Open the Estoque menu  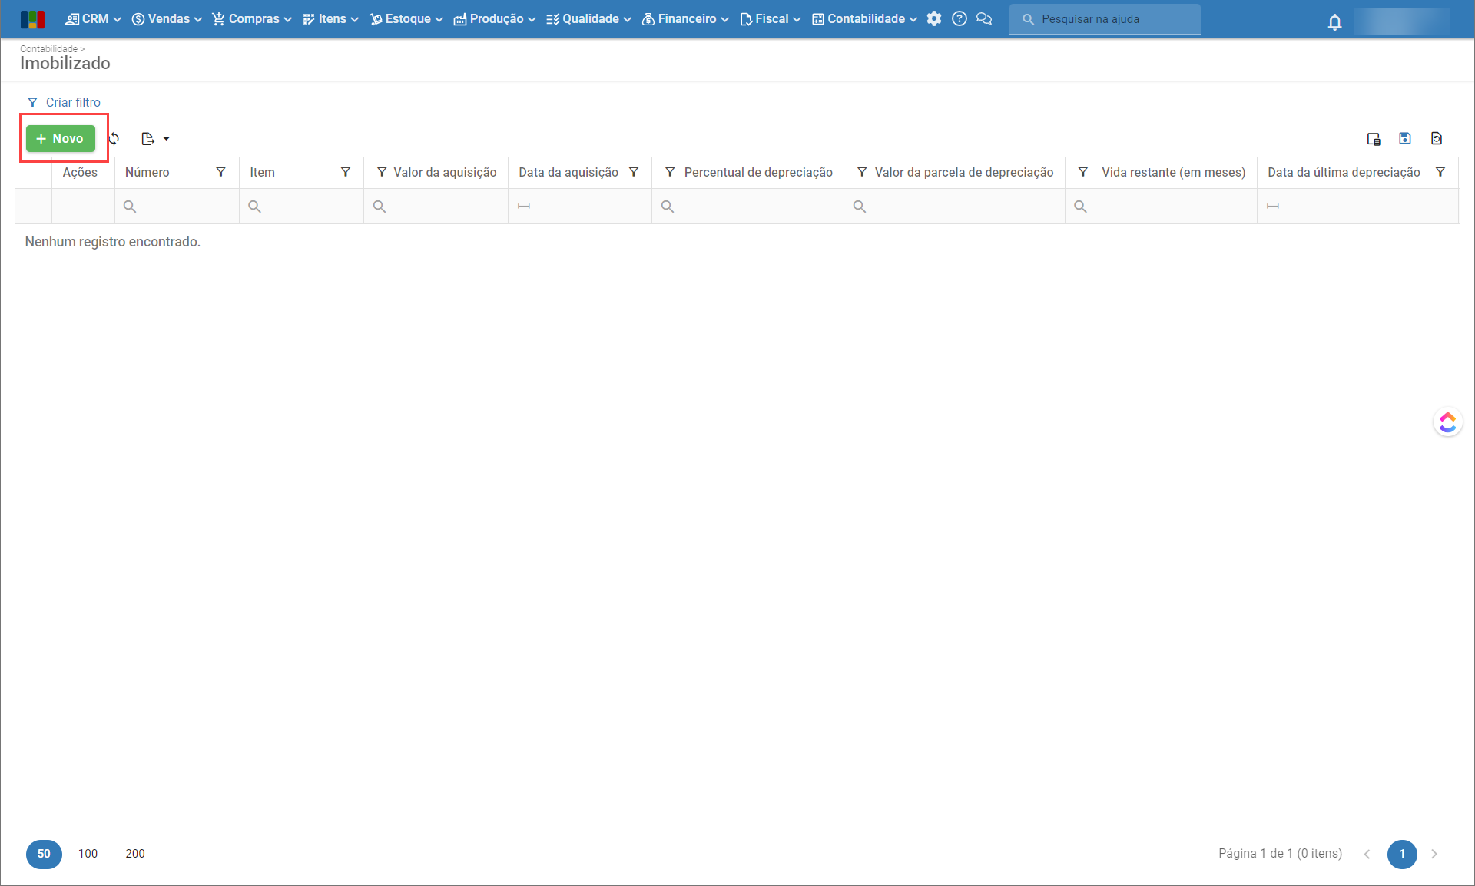point(406,19)
